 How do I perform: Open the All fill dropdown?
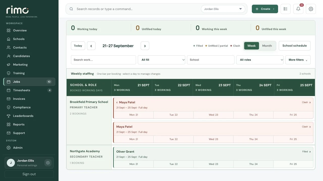(x=161, y=60)
